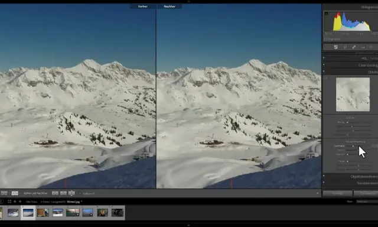Toggle the Objektivkorrekturen panel switch
This screenshot has width=378, height=227.
[324, 176]
